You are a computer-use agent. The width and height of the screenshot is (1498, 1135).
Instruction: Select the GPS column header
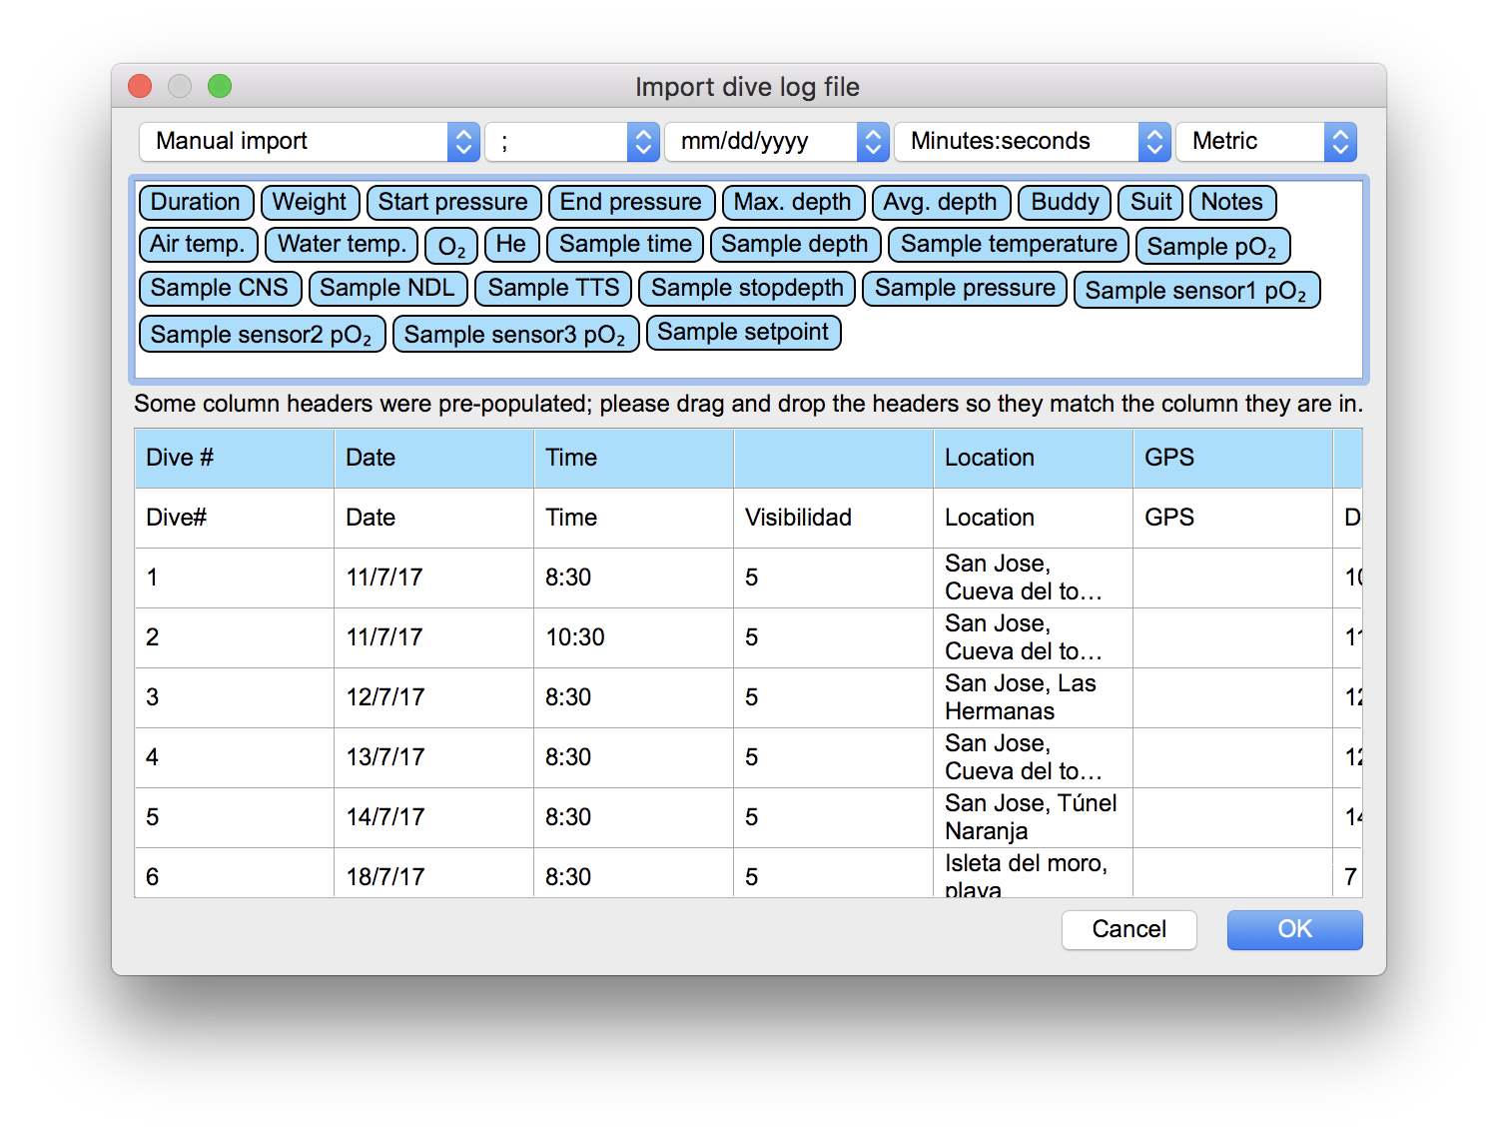point(1232,458)
